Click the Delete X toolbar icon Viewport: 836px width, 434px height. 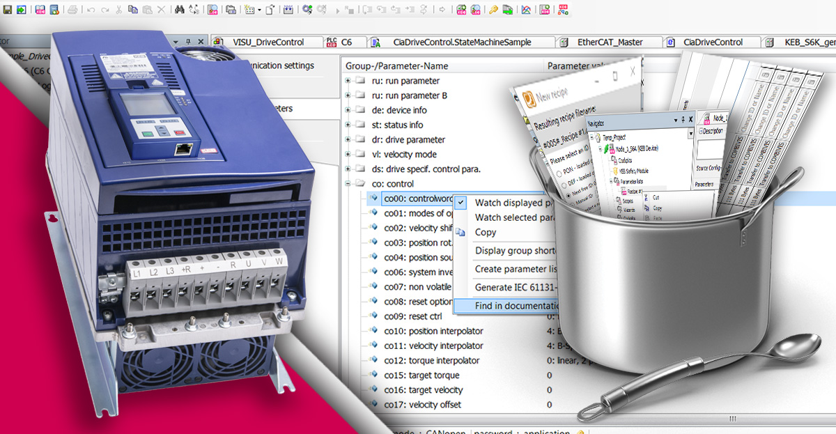coord(162,10)
